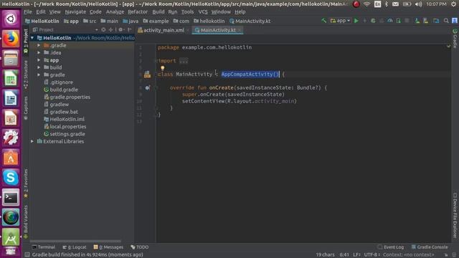
Task: Open the Analyze menu
Action: pyautogui.click(x=115, y=12)
